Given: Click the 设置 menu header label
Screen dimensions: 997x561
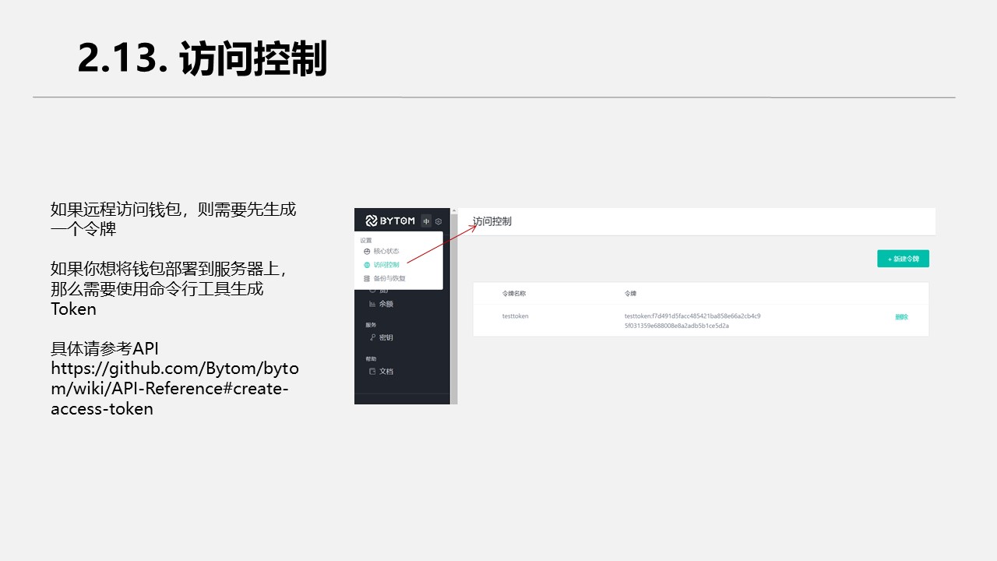Looking at the screenshot, I should click(366, 240).
